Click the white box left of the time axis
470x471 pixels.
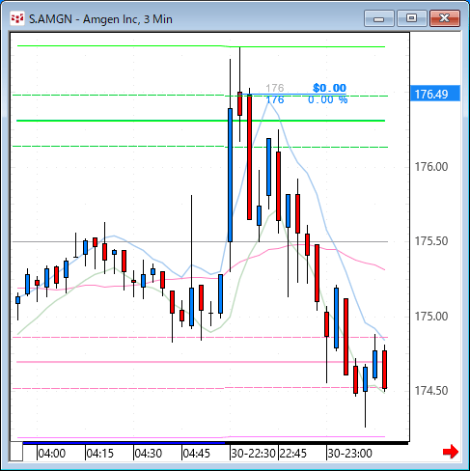coord(16,452)
